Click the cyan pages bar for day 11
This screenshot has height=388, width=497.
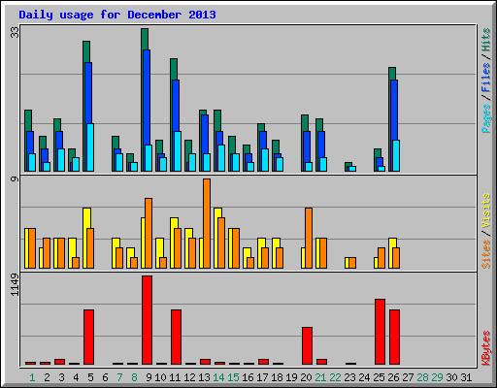[178, 151]
